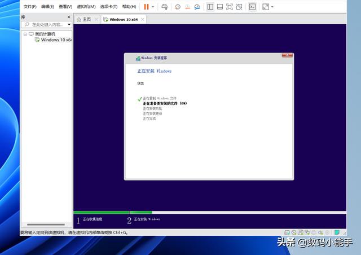Toggle the thumbnail bar view icon
This screenshot has width=361, height=255.
click(x=220, y=7)
